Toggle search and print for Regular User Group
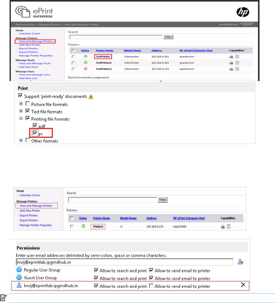This screenshot has width=275, height=303. (96, 270)
